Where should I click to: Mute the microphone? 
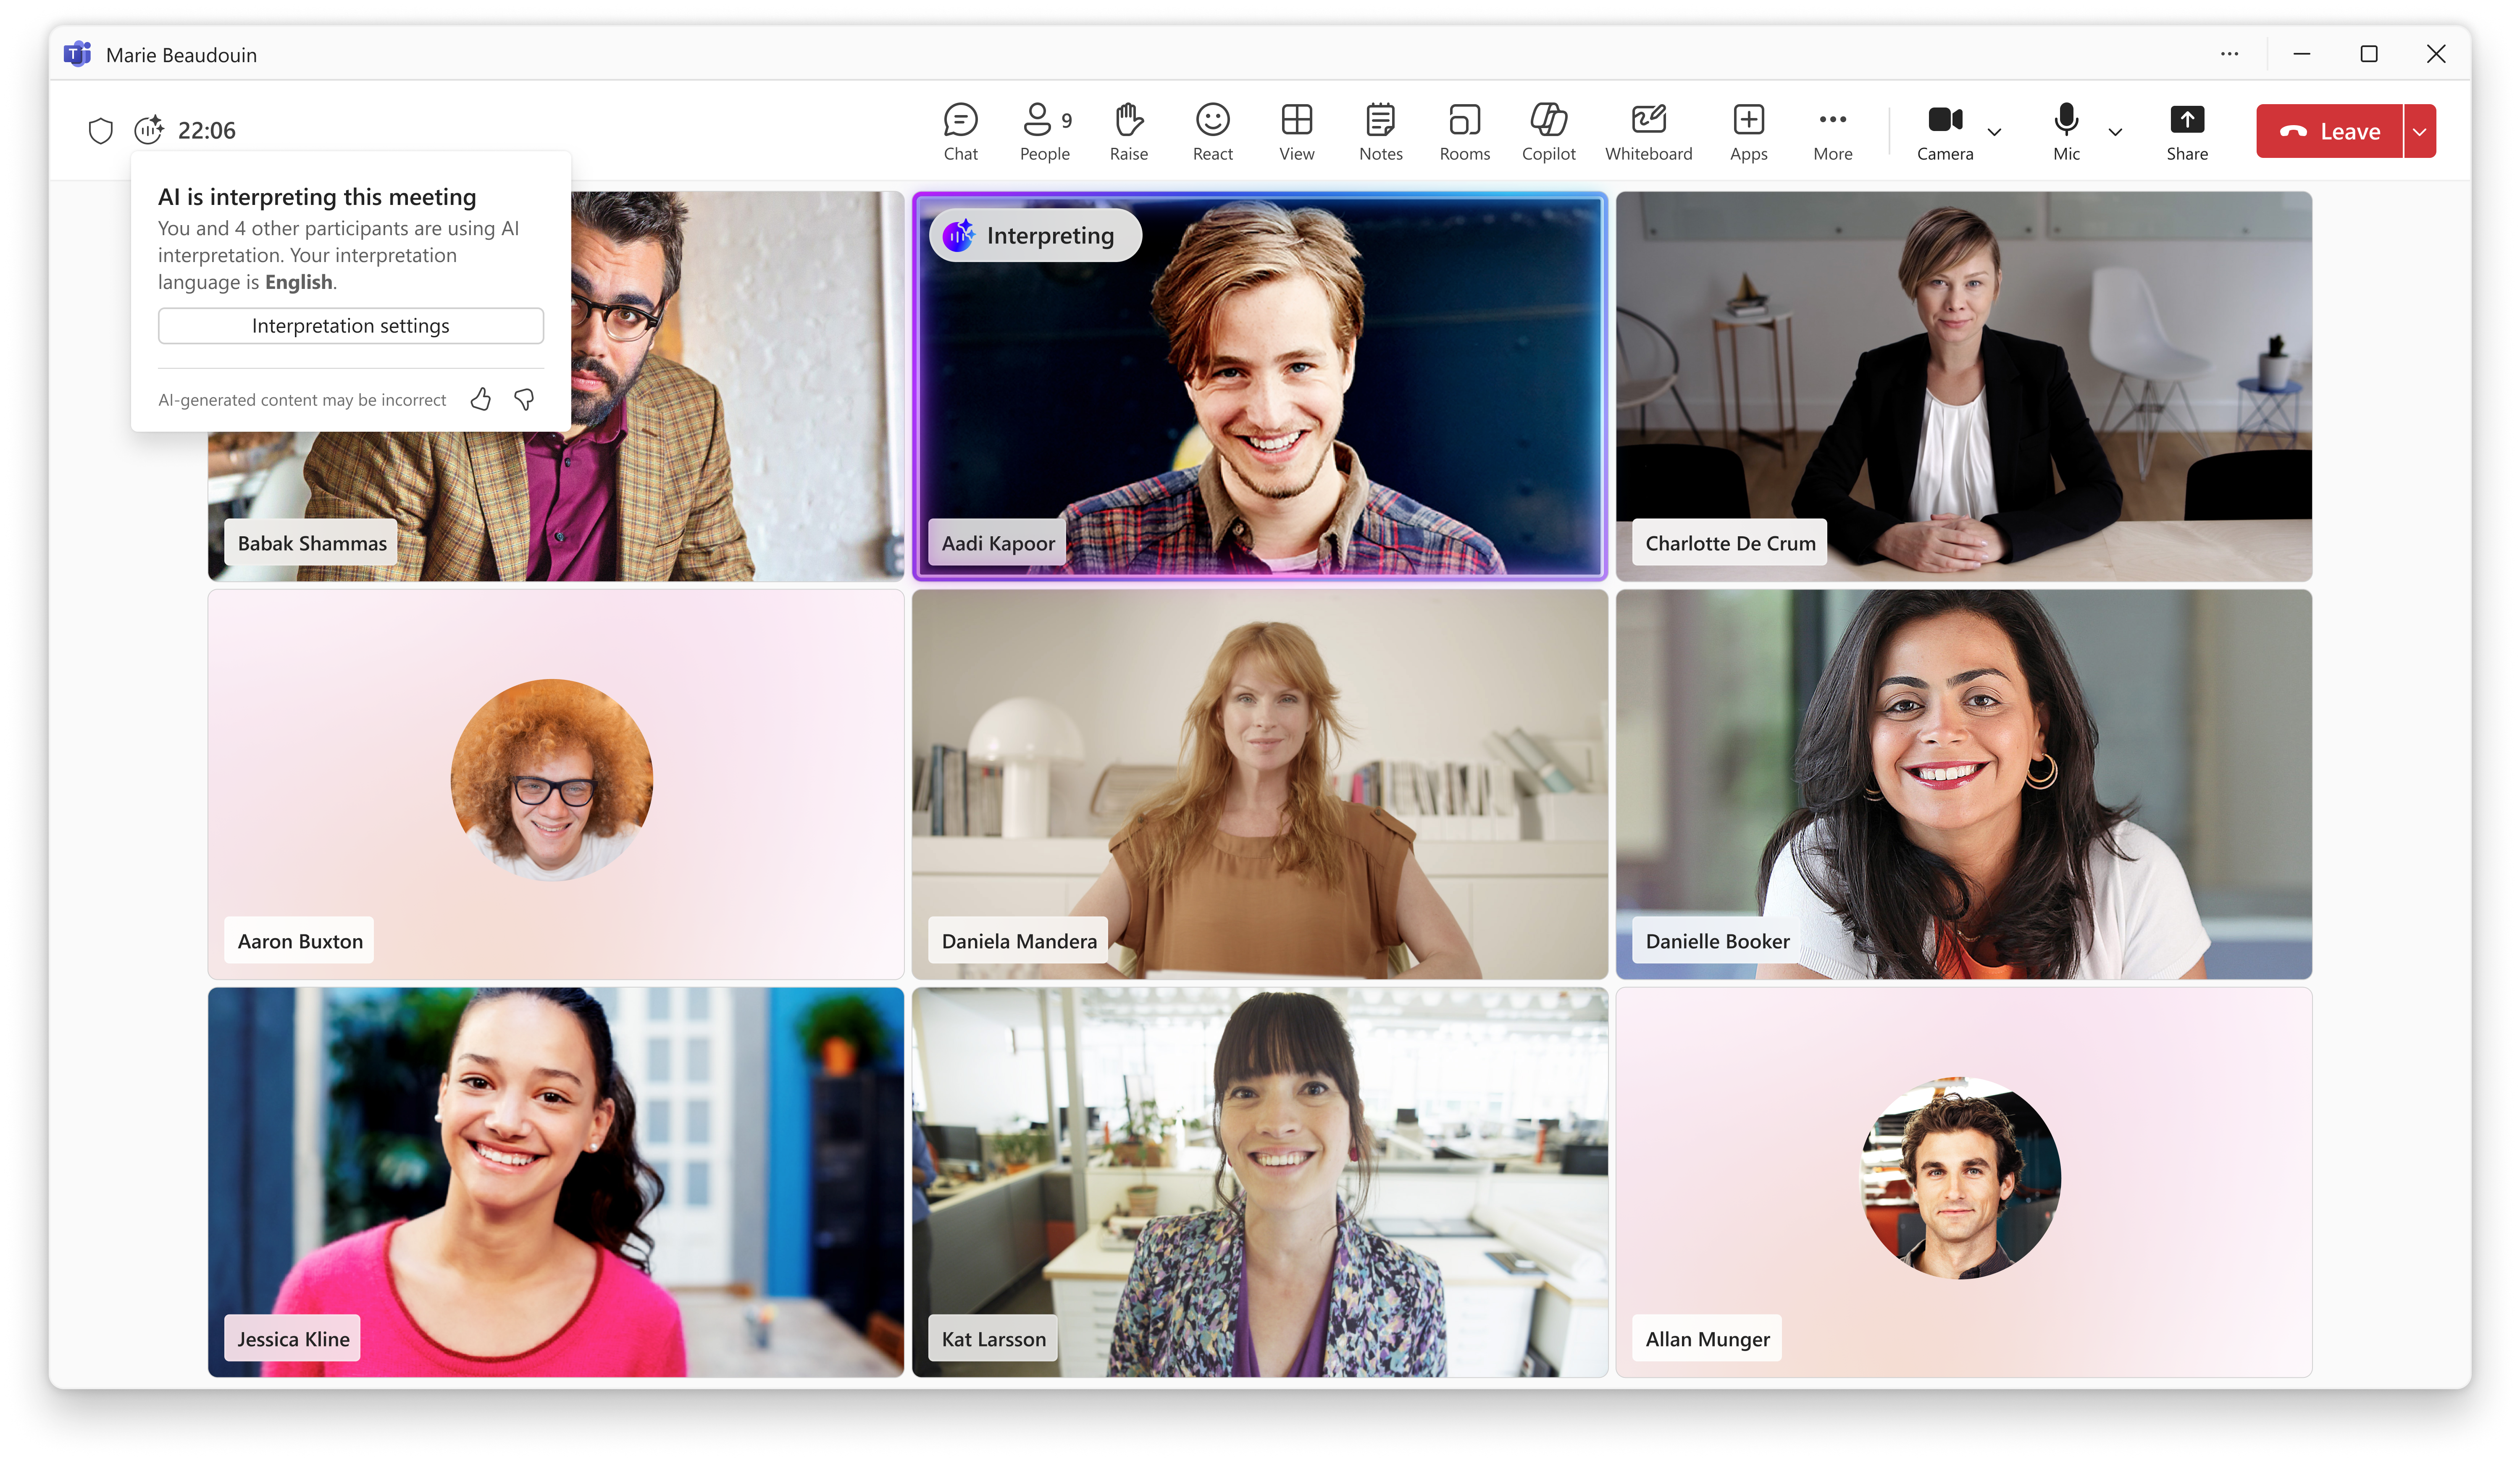coord(2066,131)
